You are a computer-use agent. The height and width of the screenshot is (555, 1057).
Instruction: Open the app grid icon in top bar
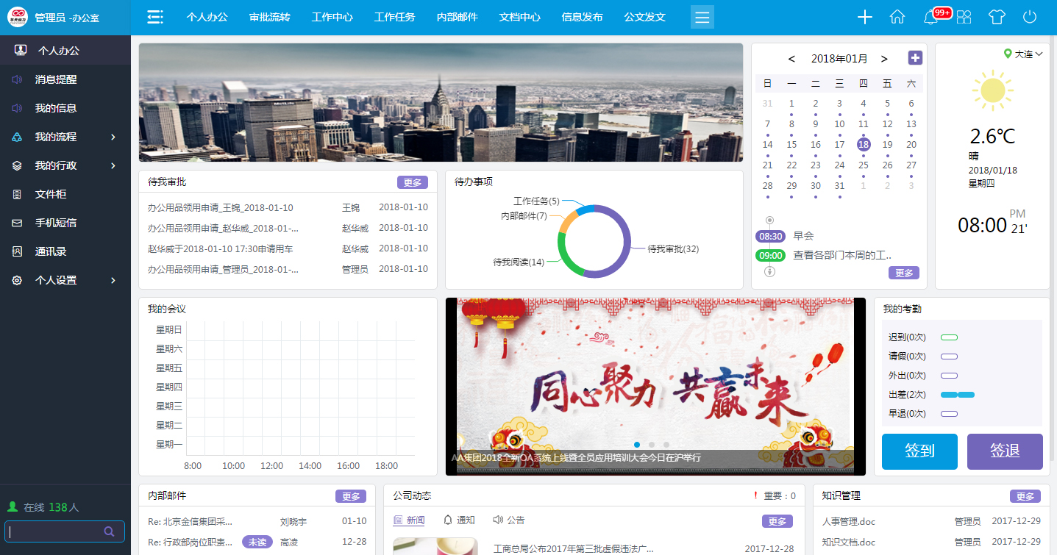[963, 15]
